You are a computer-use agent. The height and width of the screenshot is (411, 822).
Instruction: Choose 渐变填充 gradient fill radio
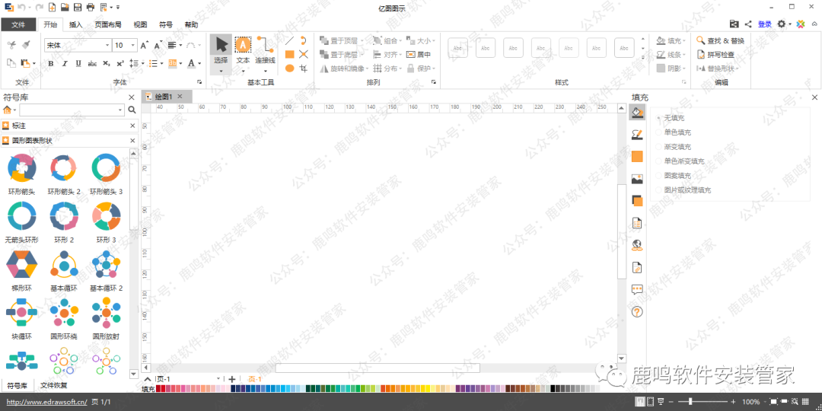tap(677, 147)
